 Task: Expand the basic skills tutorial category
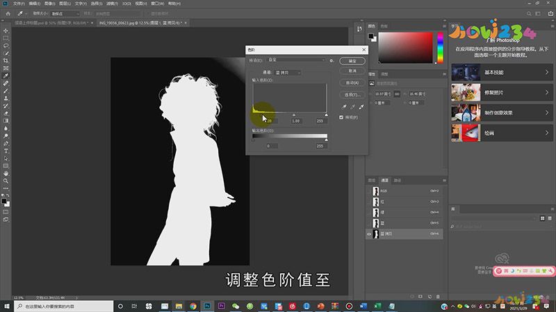point(502,72)
